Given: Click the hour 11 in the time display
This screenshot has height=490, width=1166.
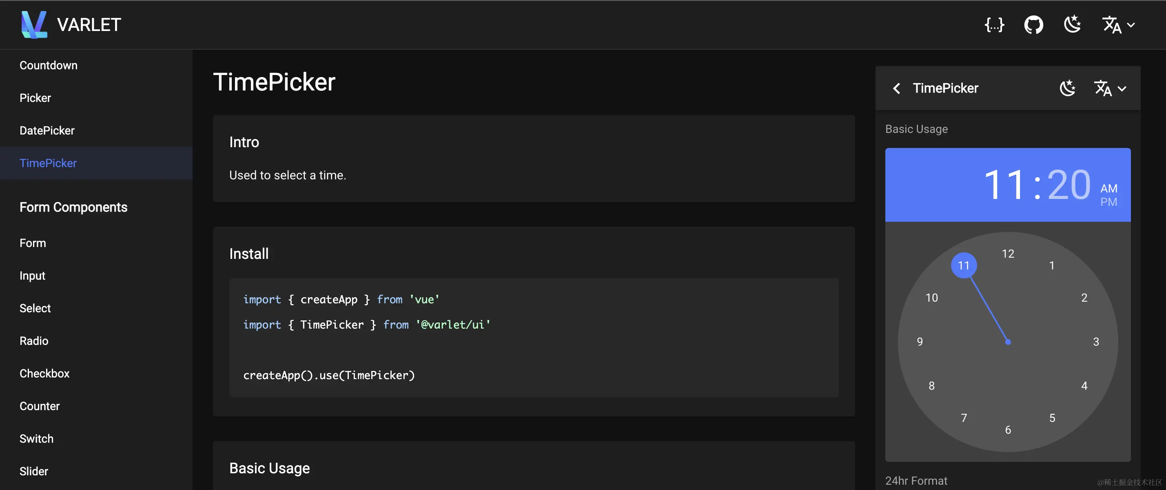Looking at the screenshot, I should coord(1004,185).
